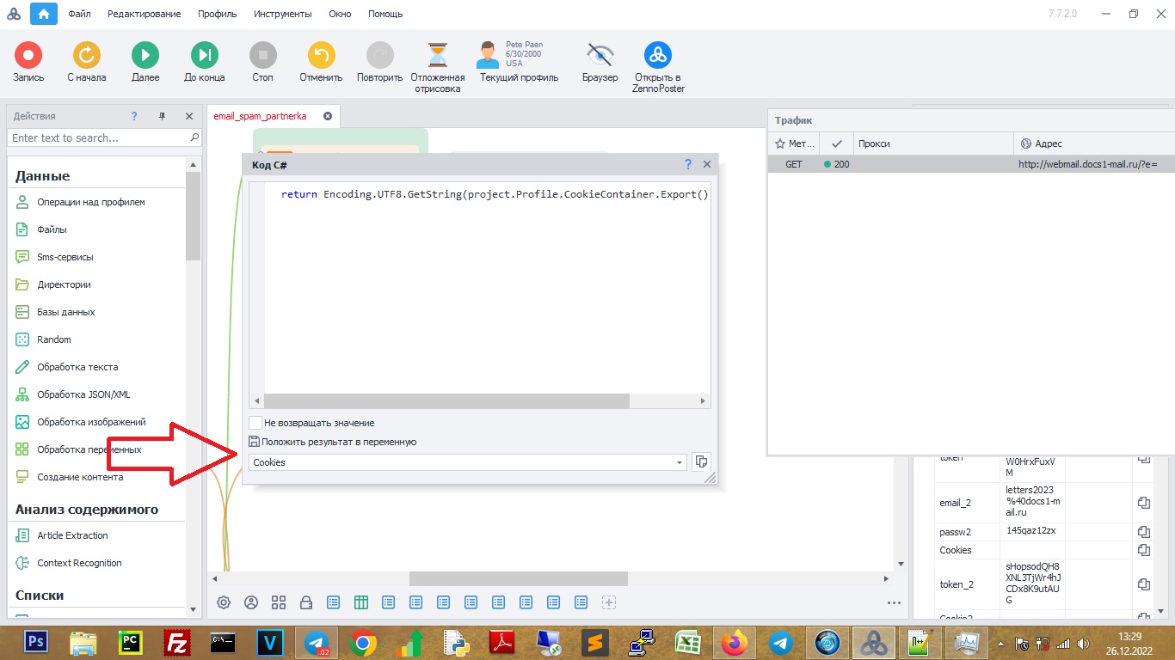
Task: Click Открыть в ZennoPoster icon
Action: pyautogui.click(x=658, y=56)
